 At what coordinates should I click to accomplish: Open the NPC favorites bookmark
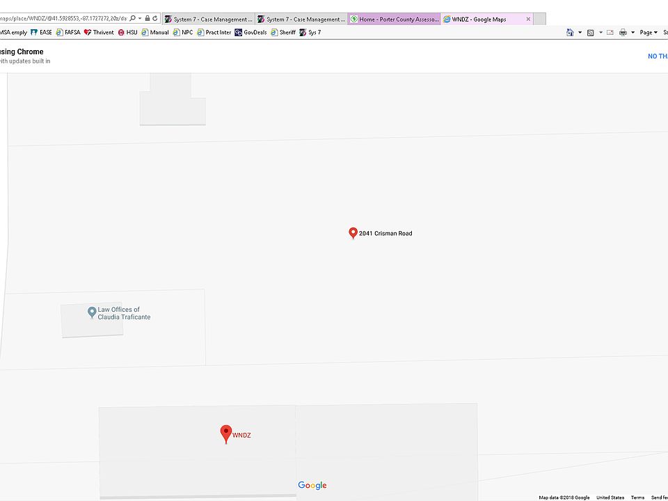183,33
